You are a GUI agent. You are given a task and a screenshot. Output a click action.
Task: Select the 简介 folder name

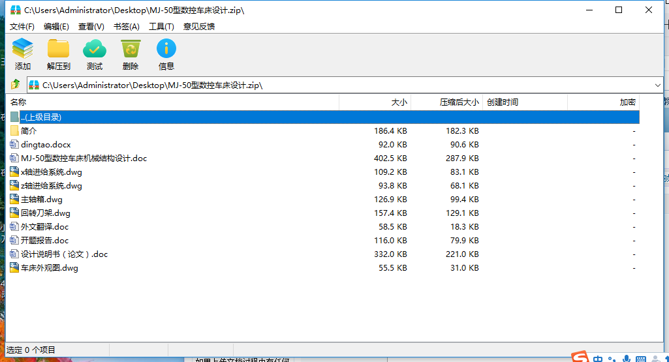tap(29, 131)
